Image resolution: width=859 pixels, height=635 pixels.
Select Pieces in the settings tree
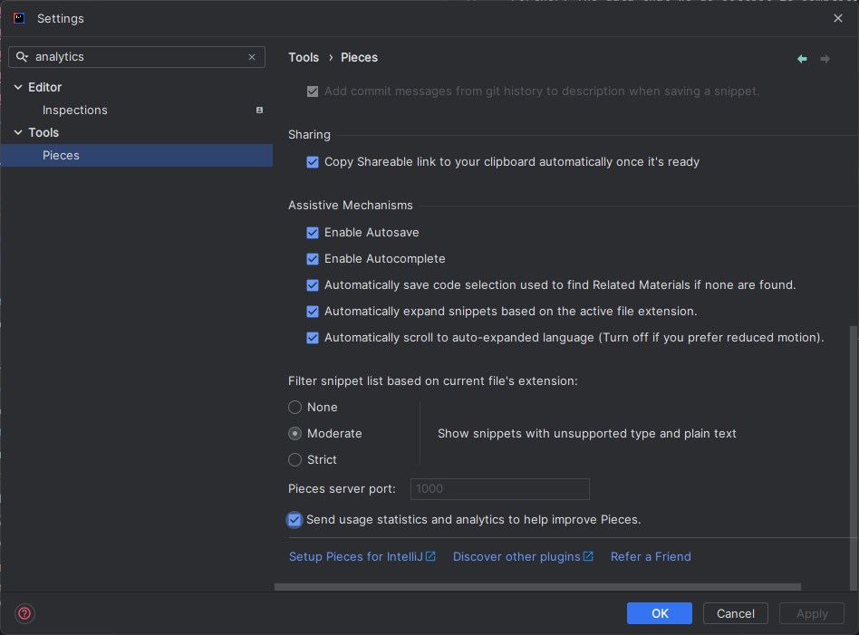[61, 156]
